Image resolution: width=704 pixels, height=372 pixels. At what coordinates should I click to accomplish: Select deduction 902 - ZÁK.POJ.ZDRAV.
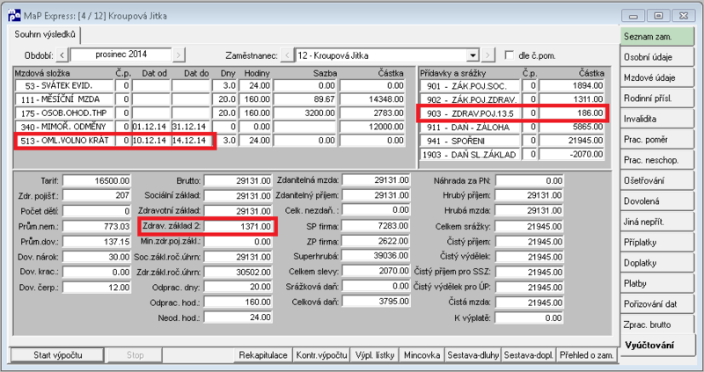(x=512, y=99)
